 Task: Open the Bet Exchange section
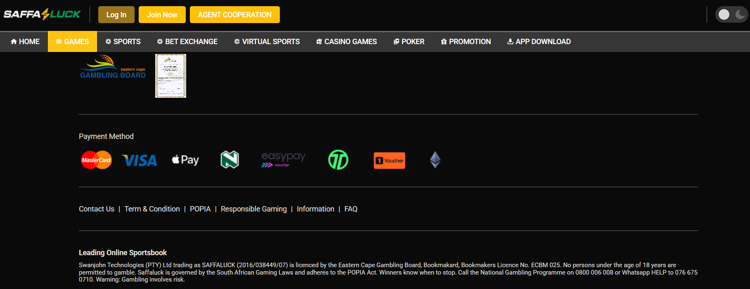(187, 42)
